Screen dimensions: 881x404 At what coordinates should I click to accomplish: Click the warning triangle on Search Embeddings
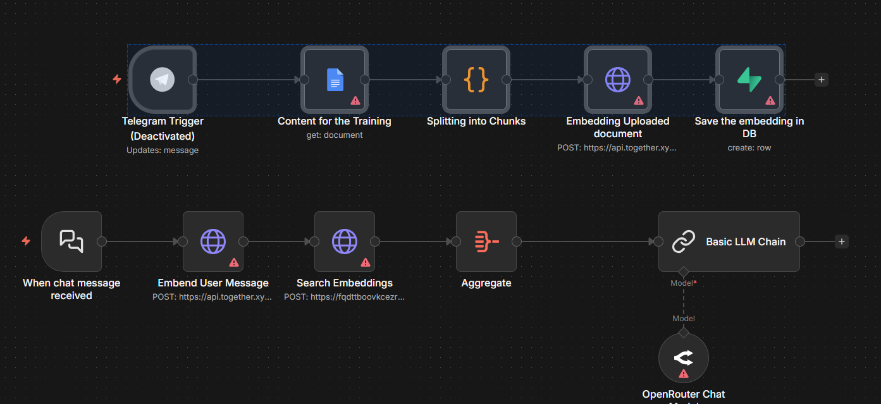[366, 262]
